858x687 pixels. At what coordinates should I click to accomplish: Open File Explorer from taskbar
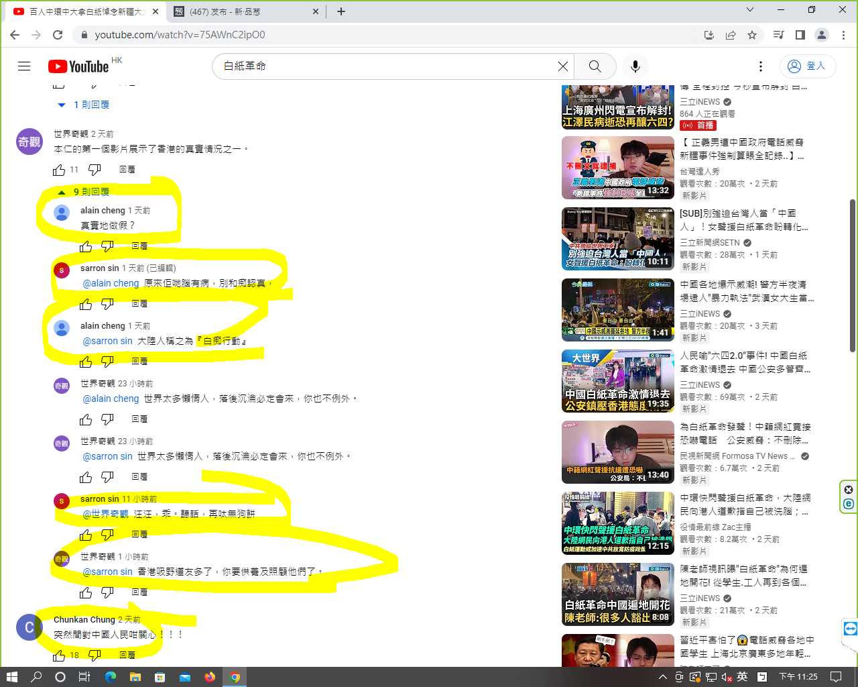(135, 677)
